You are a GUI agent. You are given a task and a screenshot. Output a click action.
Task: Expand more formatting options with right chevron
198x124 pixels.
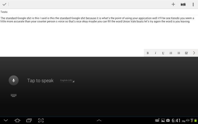(x=194, y=53)
